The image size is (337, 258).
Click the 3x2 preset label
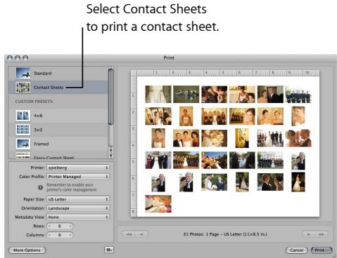[38, 130]
